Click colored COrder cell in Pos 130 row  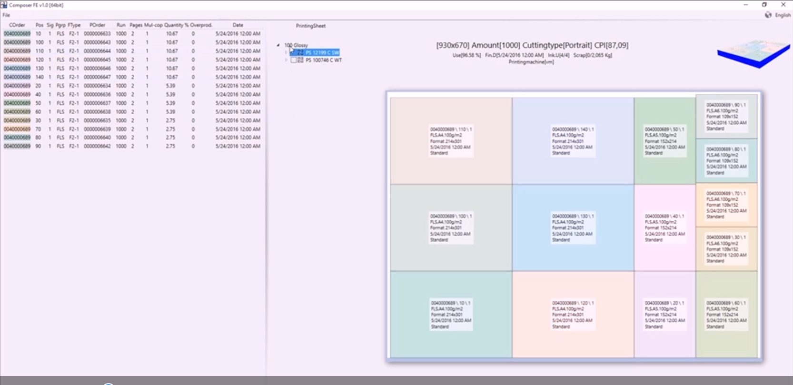point(17,69)
